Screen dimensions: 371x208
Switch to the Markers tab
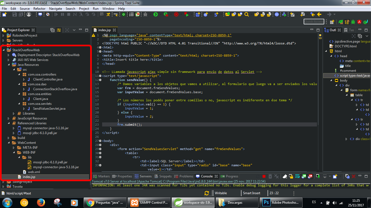pyautogui.click(x=101, y=176)
